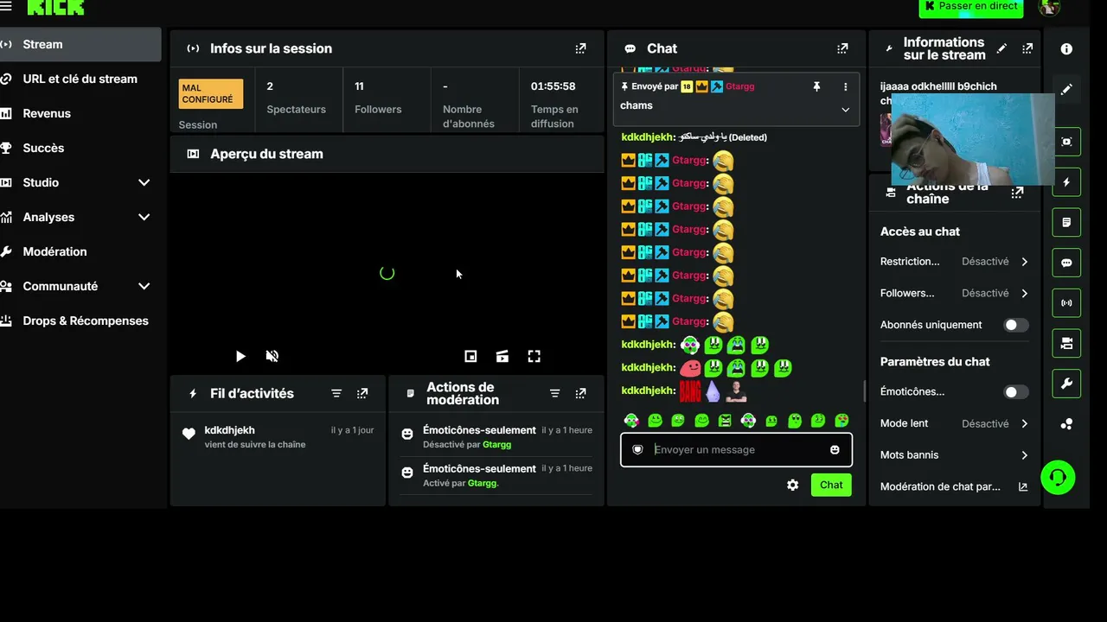This screenshot has height=622, width=1107.
Task: Click the Passer en direct button
Action: 971,7
